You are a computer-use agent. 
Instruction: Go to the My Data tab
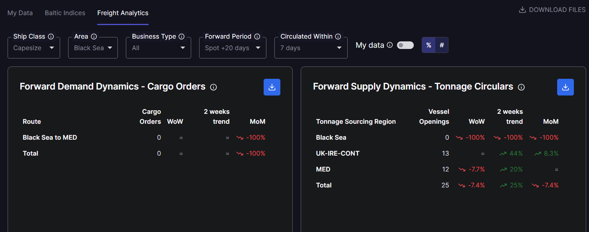[x=20, y=13]
